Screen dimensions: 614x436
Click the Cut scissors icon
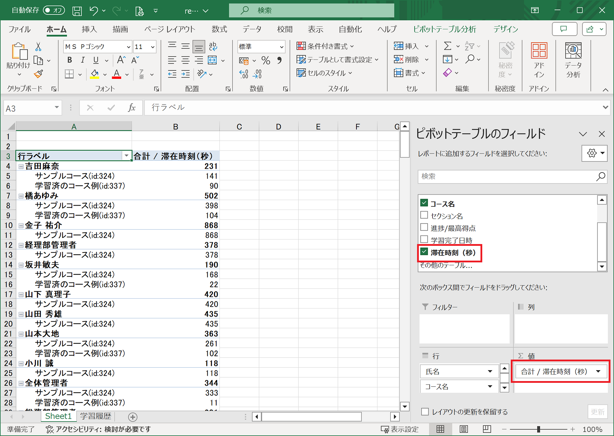(38, 46)
